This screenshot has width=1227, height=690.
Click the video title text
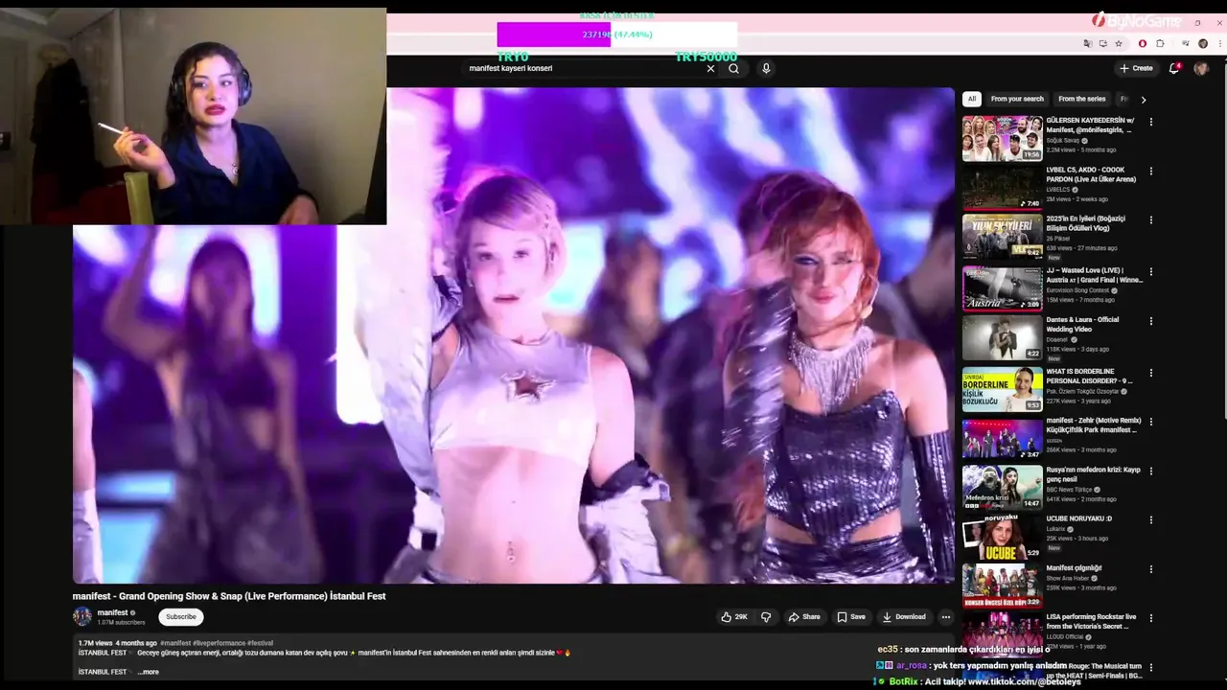(x=229, y=596)
